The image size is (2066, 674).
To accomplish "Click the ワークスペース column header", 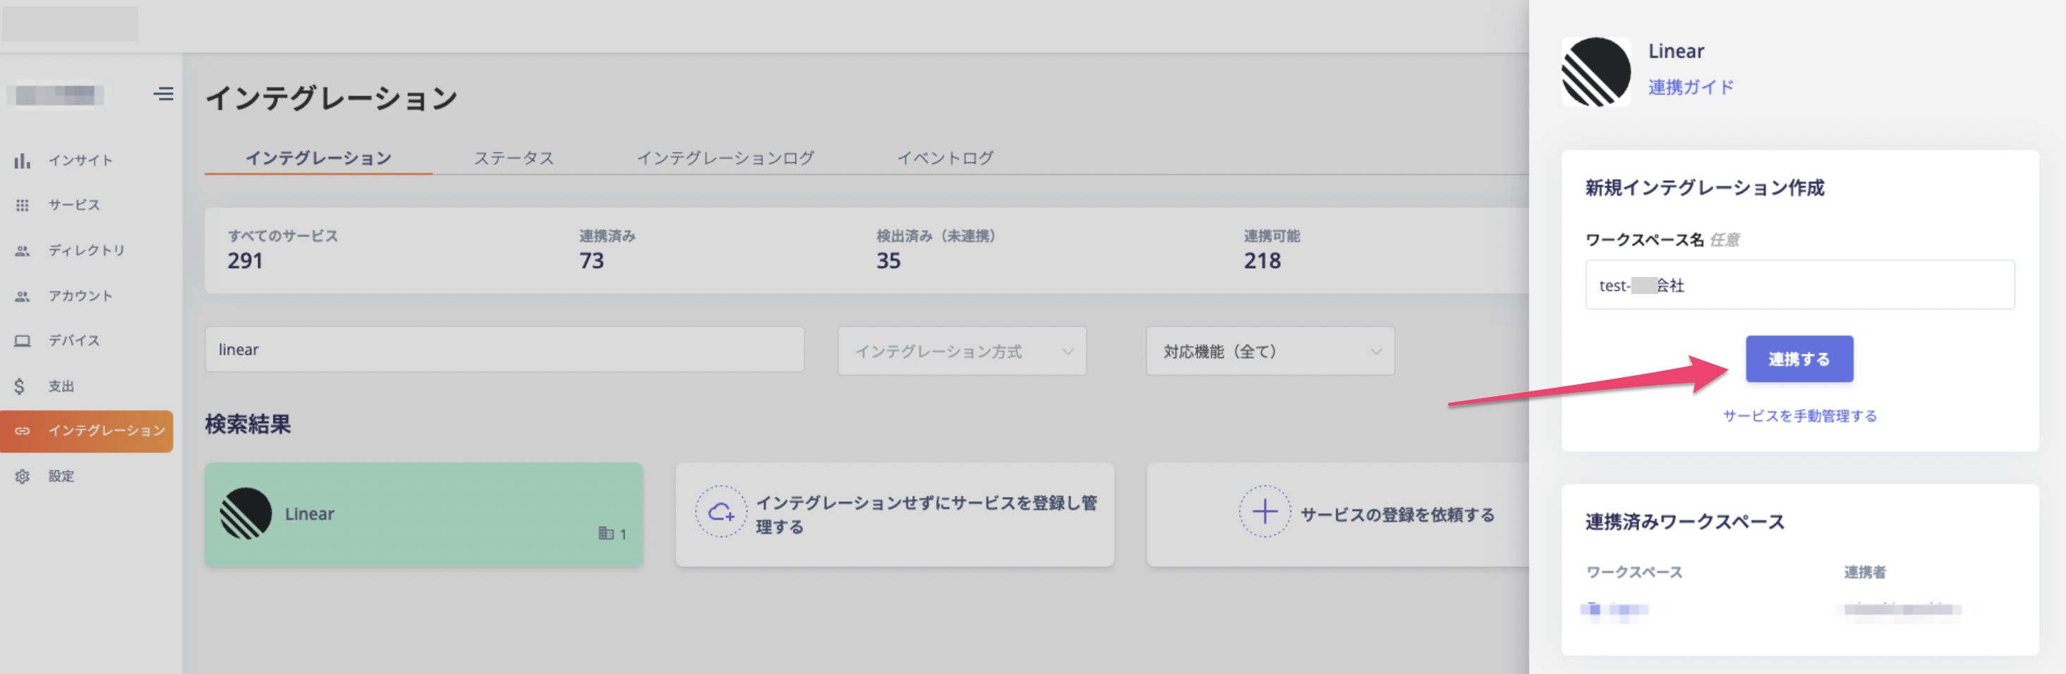I will coord(1633,572).
